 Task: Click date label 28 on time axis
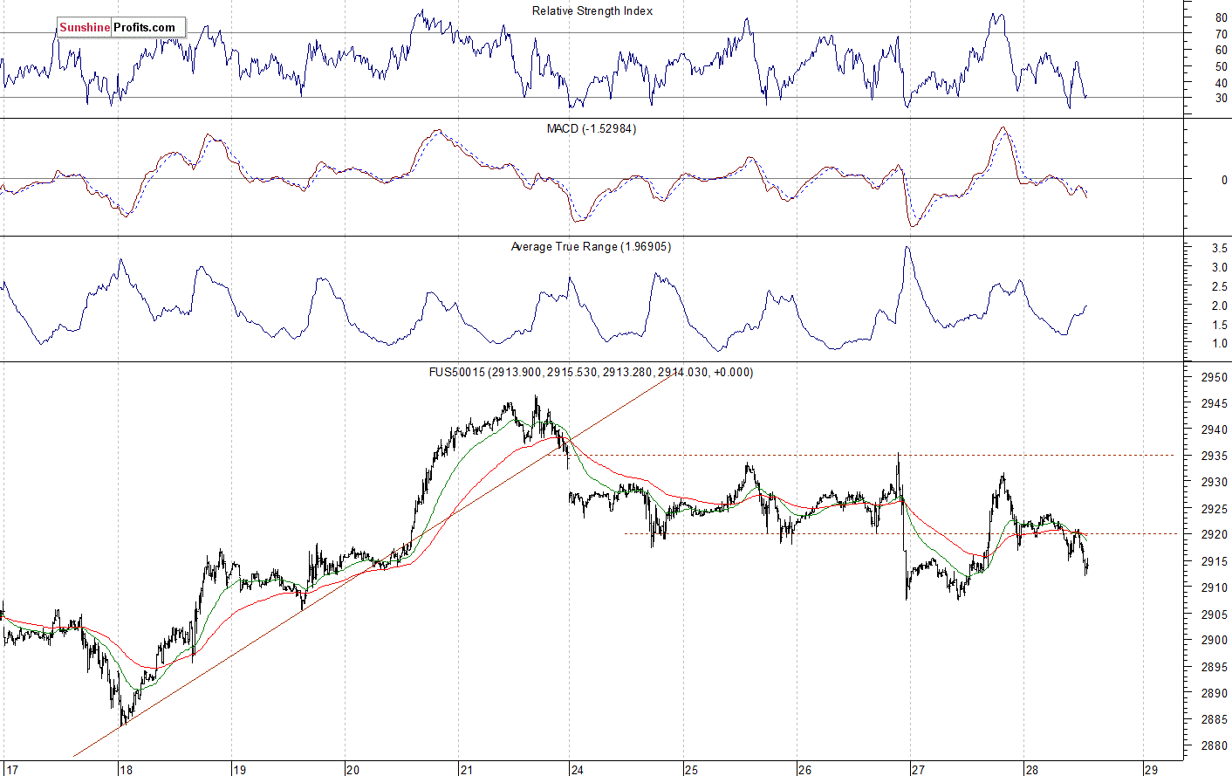pyautogui.click(x=1032, y=770)
